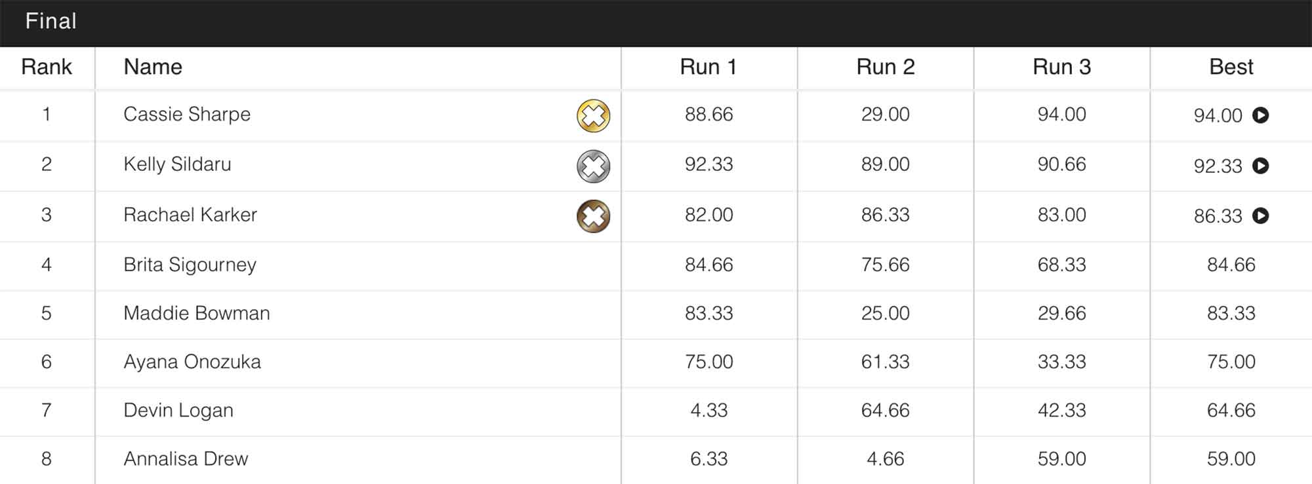Play Rachael Karker's 86.33 run video
This screenshot has height=484, width=1312.
1260,215
